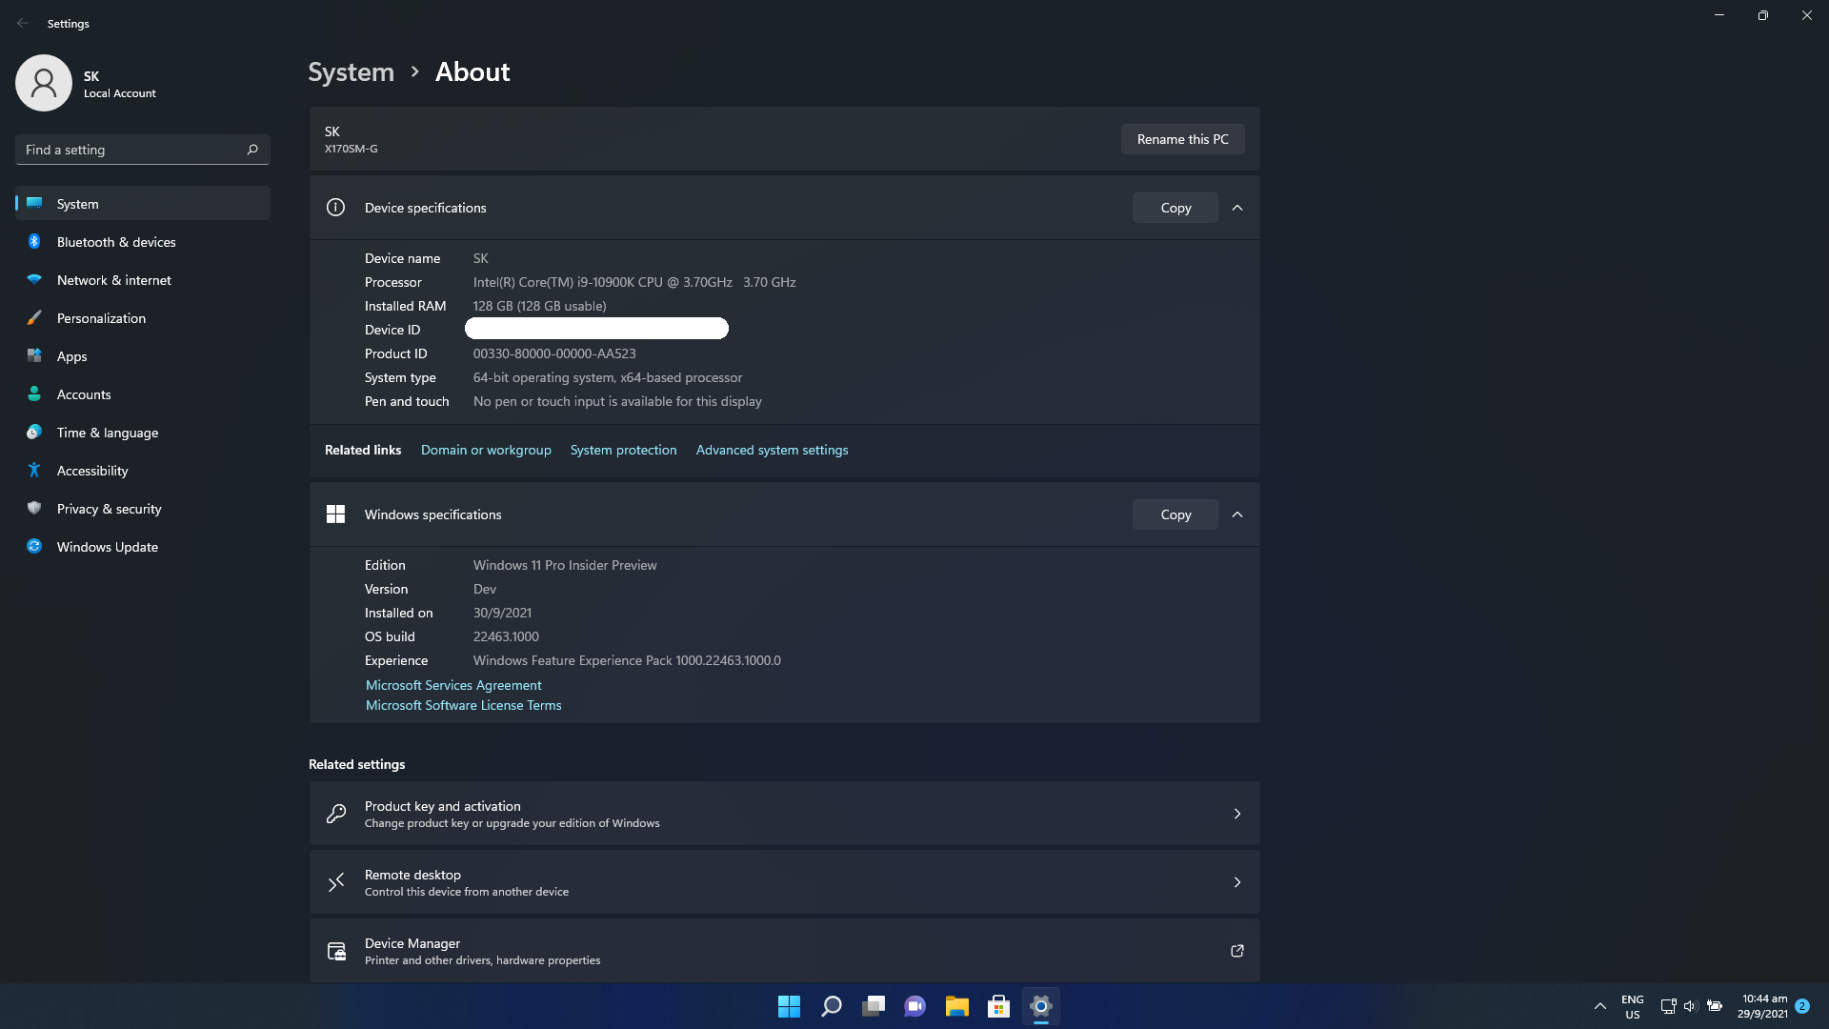Image resolution: width=1829 pixels, height=1029 pixels.
Task: Open Microsoft Store from taskbar
Action: [998, 1006]
